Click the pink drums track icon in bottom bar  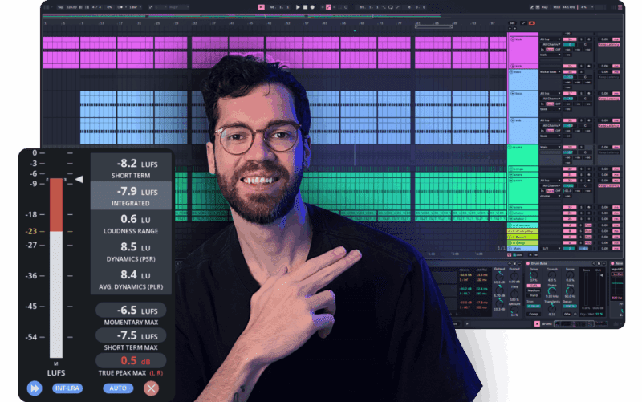point(537,324)
